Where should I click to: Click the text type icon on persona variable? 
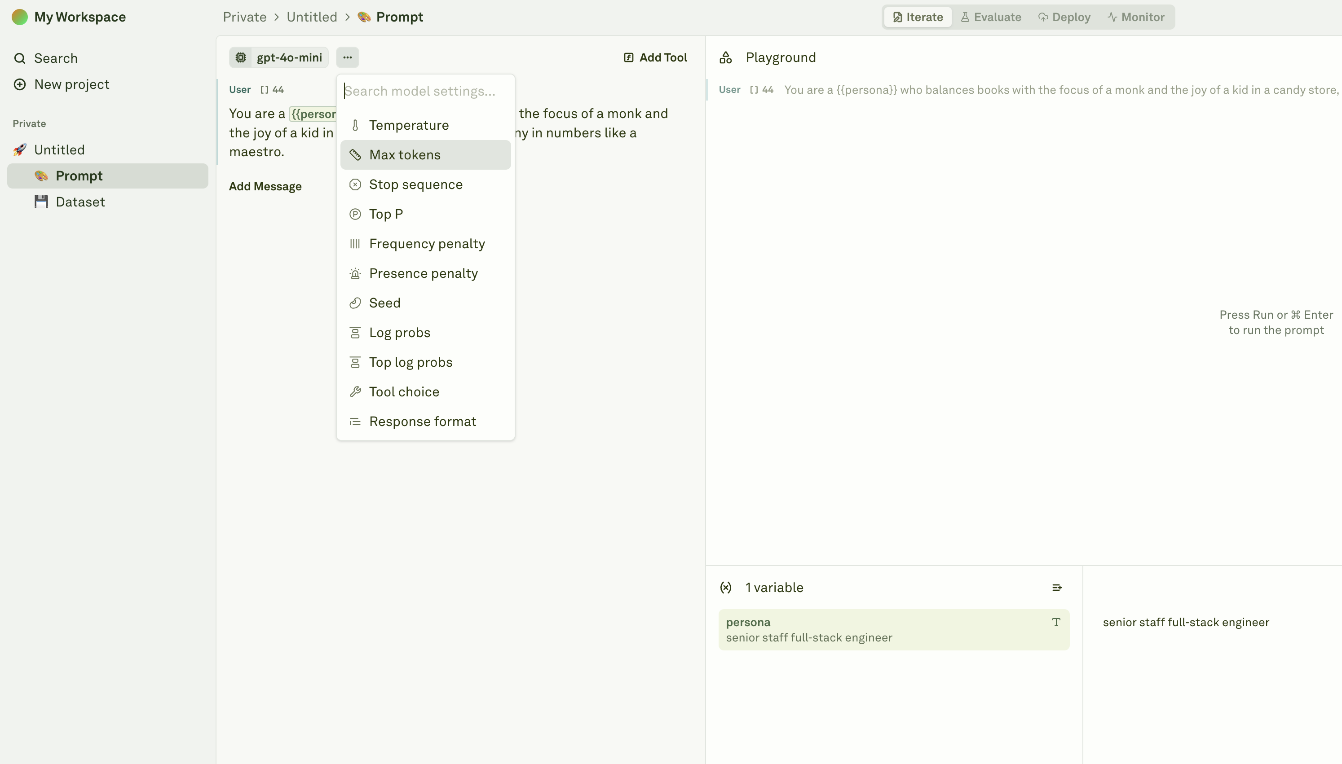coord(1056,622)
